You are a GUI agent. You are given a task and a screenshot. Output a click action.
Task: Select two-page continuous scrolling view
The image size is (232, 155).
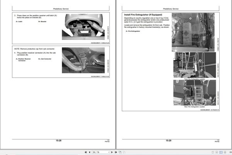coord(225,152)
